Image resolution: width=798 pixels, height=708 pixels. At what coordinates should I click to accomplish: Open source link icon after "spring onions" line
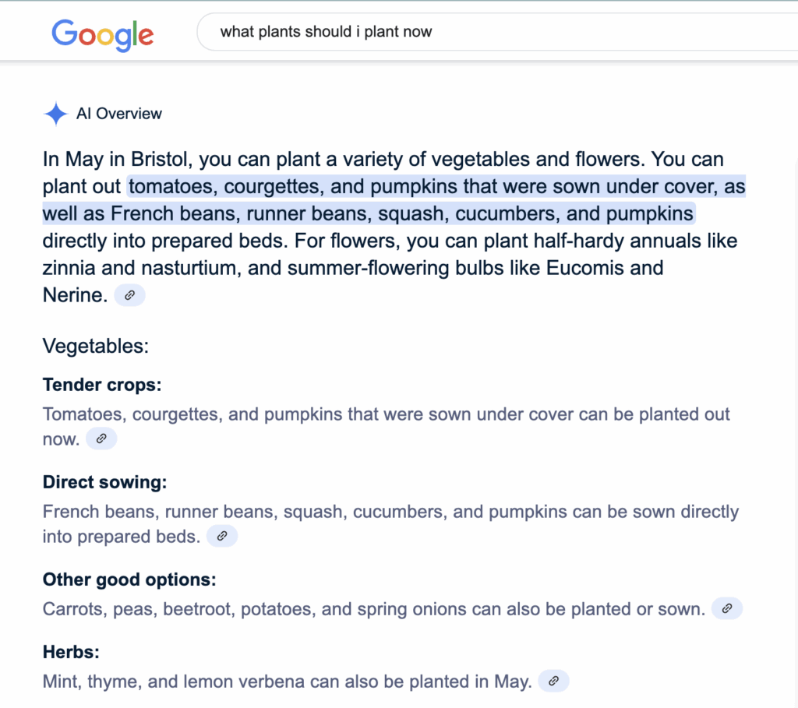click(x=727, y=608)
